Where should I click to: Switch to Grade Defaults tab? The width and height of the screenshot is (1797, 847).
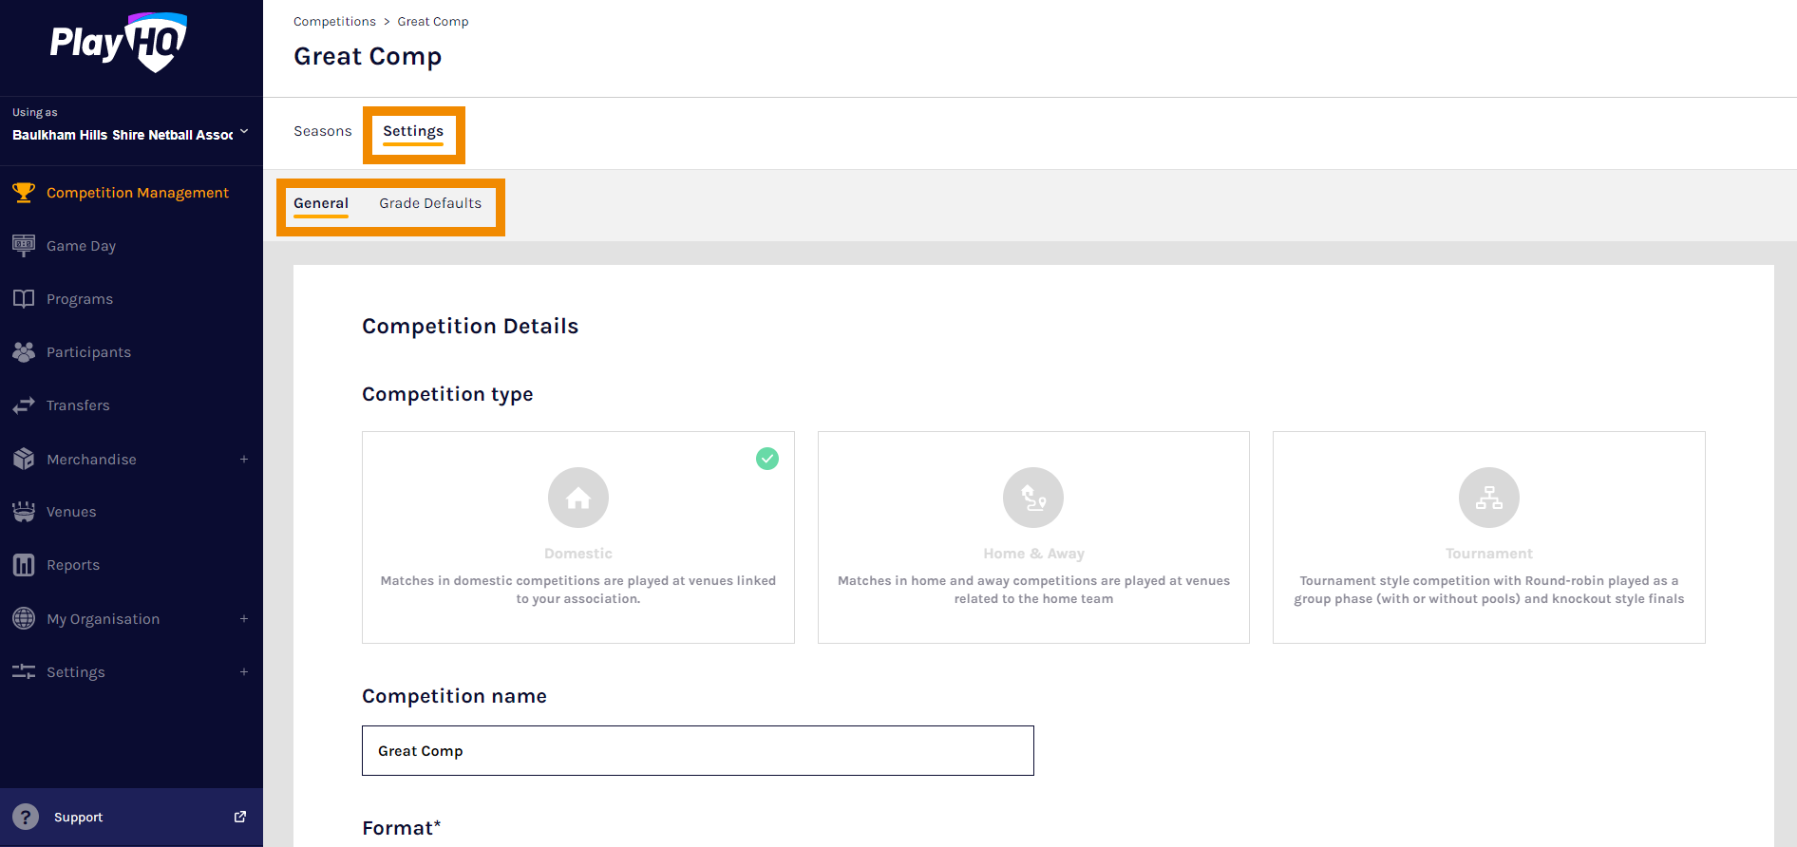tap(430, 203)
